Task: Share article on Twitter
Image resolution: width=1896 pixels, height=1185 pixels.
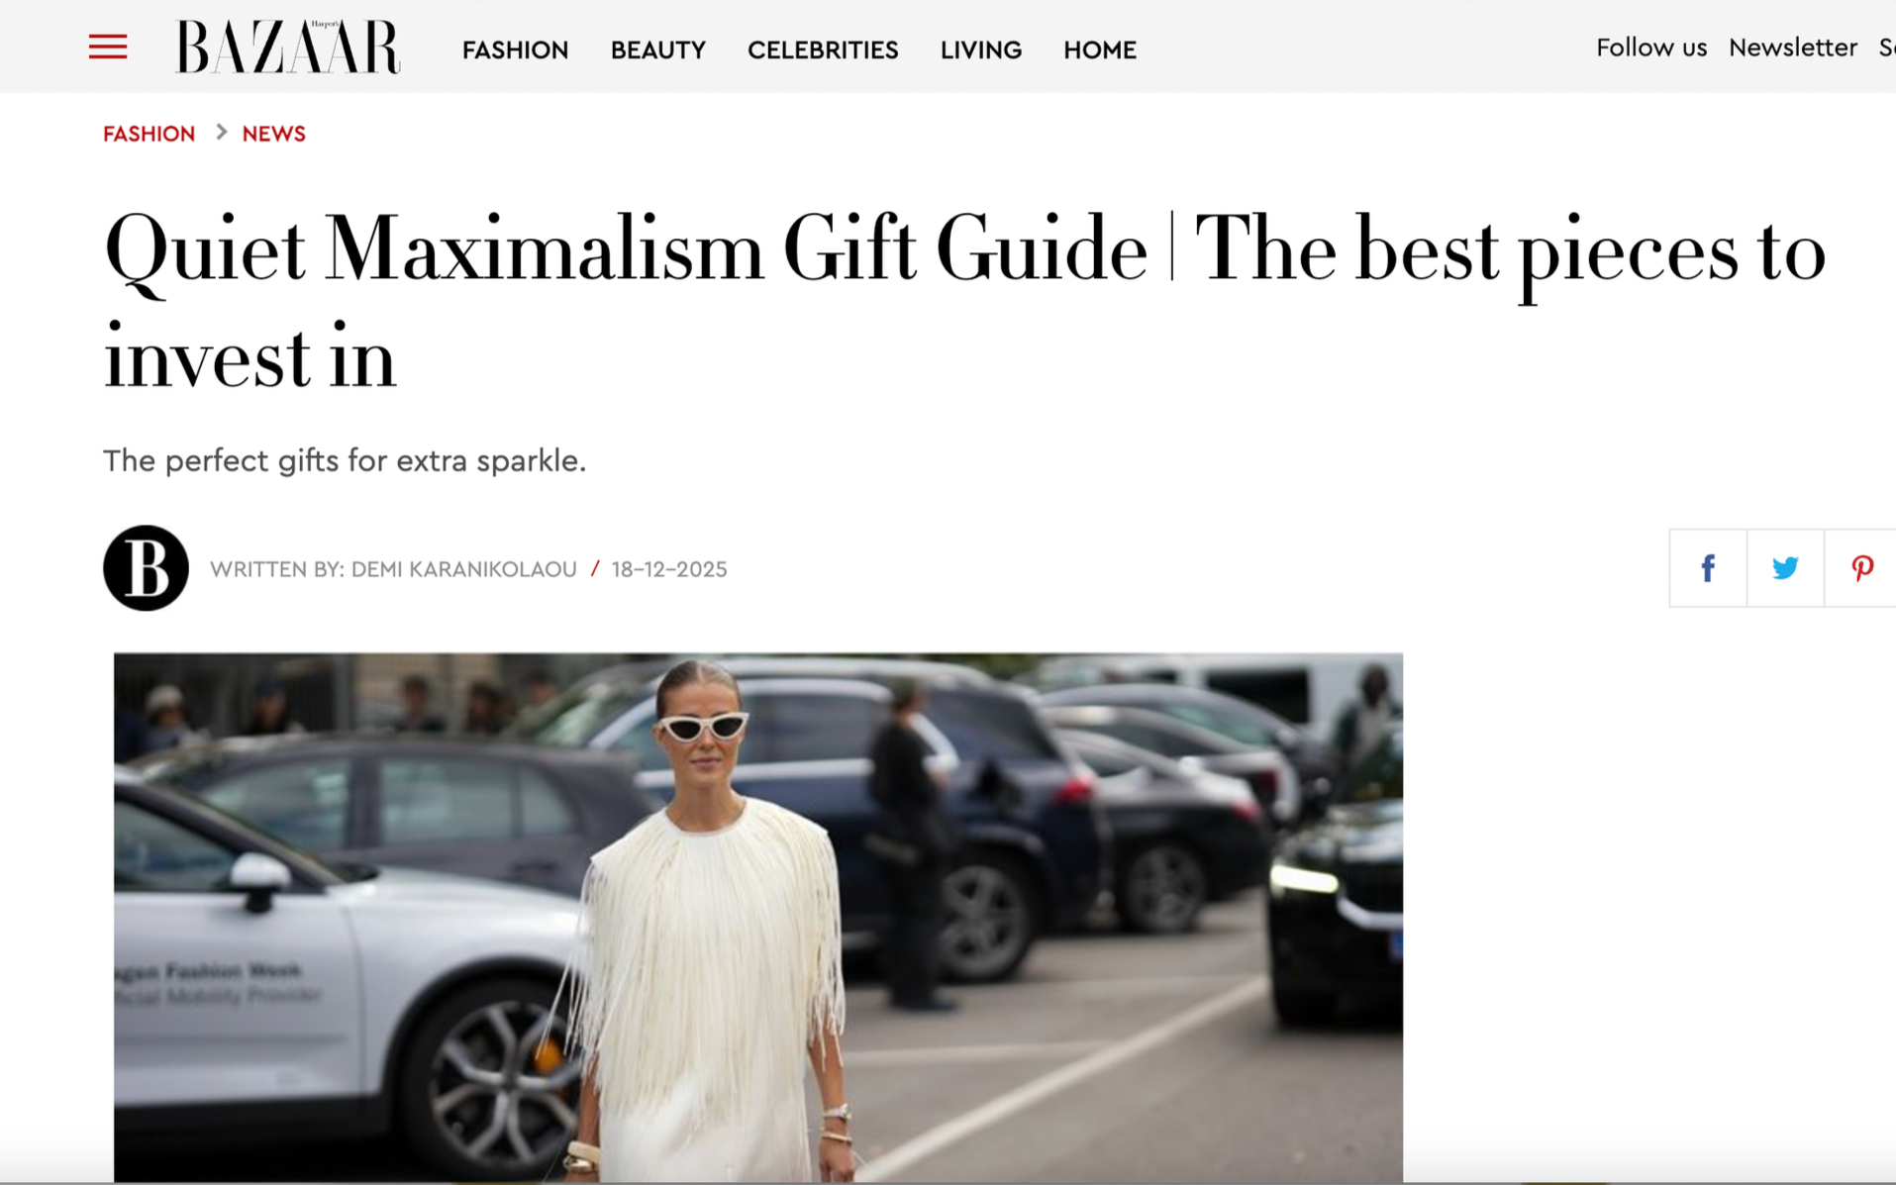Action: coord(1785,568)
